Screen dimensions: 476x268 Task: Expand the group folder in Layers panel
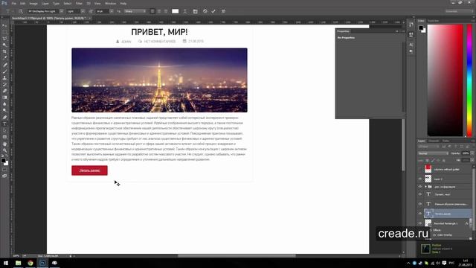pos(425,187)
